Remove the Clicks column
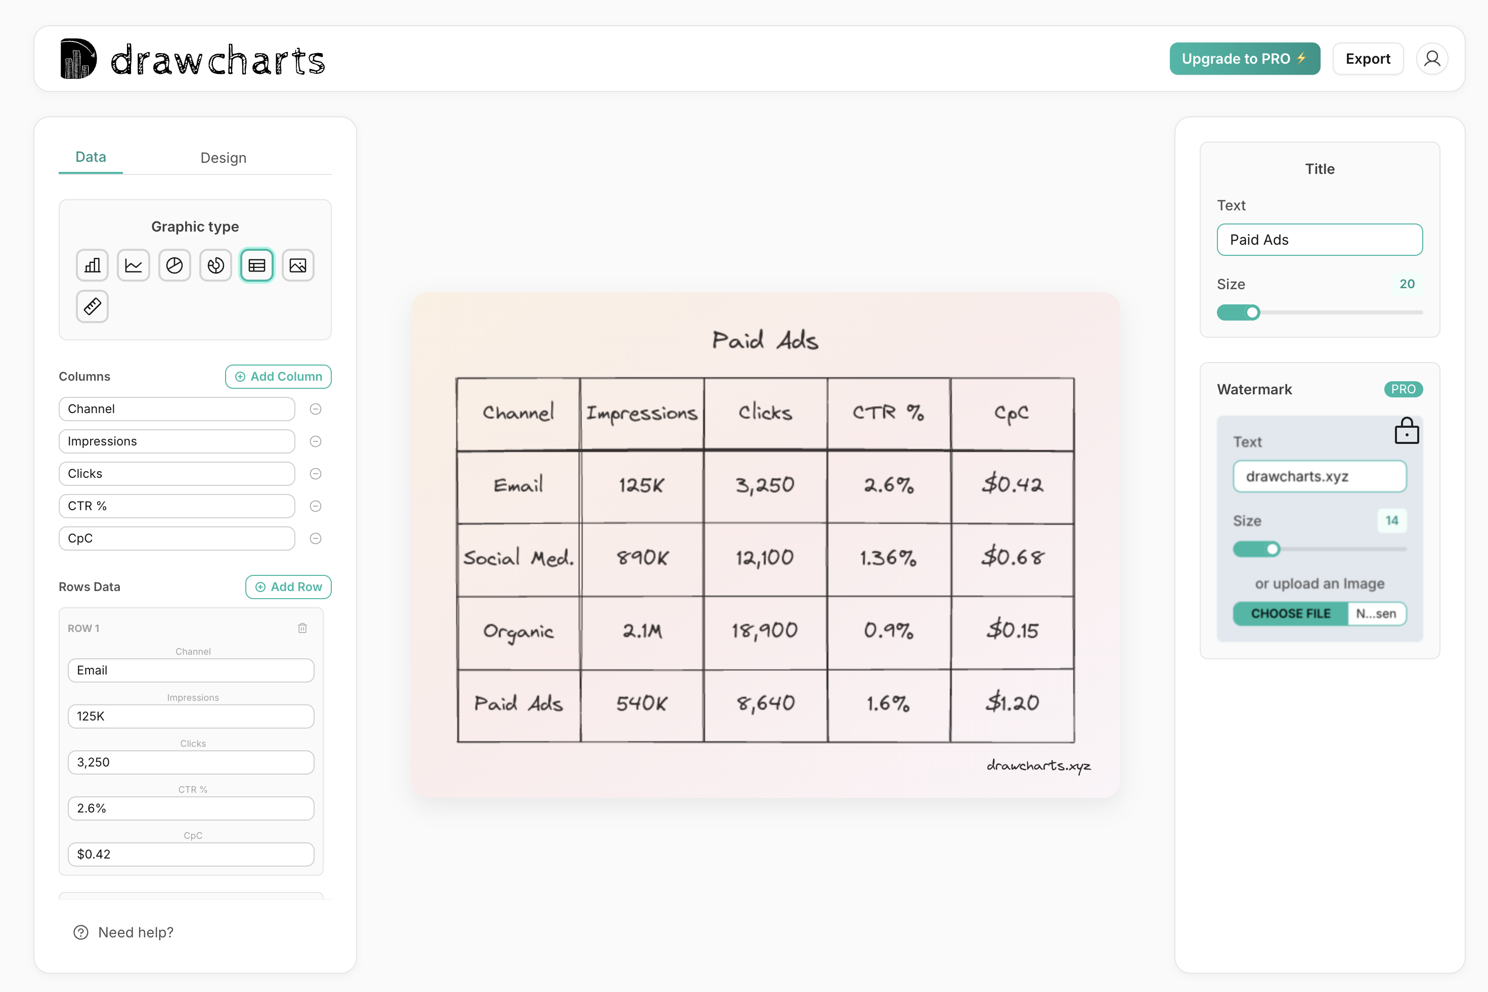 pos(316,473)
